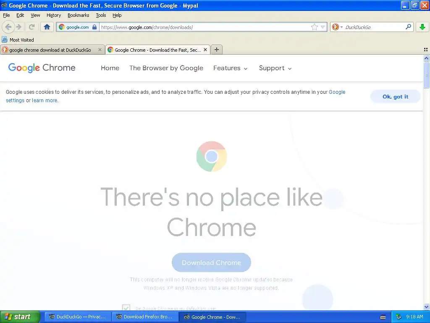Open the Most Visited bookmarks folder
The height and width of the screenshot is (323, 430).
[x=18, y=40]
